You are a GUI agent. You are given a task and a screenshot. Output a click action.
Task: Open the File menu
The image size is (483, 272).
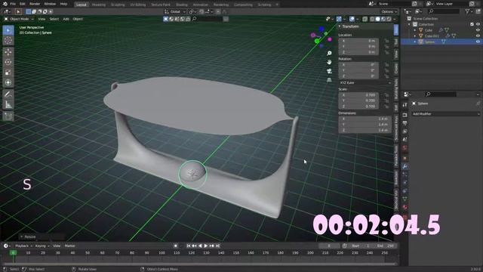point(13,4)
